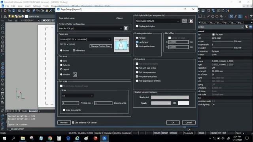
Task: Click the Preview button
Action: point(64,123)
